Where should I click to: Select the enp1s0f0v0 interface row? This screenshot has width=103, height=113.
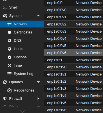pyautogui.click(x=74, y=10)
